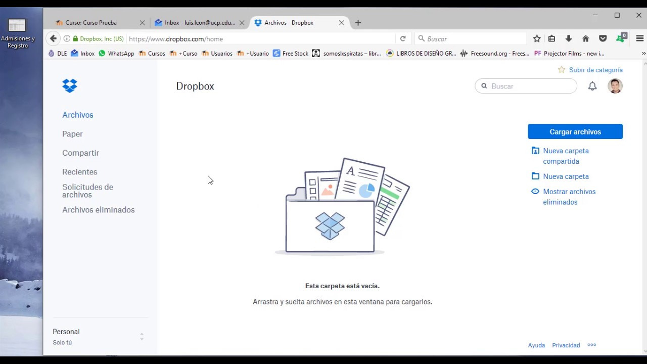Open the three-dot menu near Privacidad

pos(591,345)
